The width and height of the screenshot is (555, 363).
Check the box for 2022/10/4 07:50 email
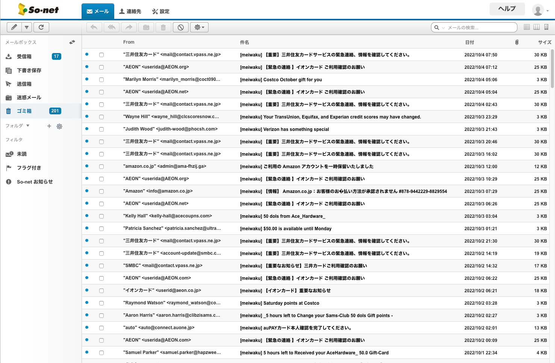[101, 55]
